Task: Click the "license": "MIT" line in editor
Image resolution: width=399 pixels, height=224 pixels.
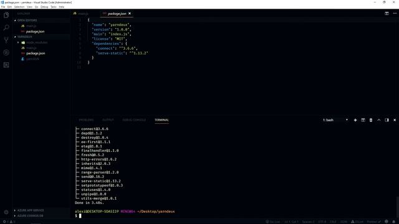Action: (110, 39)
